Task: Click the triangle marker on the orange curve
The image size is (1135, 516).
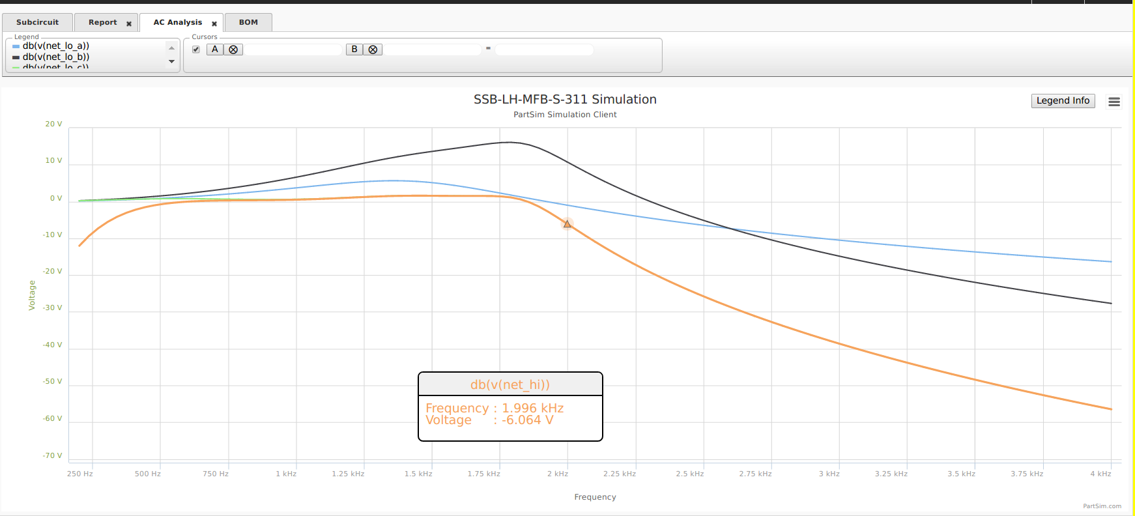Action: pyautogui.click(x=567, y=224)
